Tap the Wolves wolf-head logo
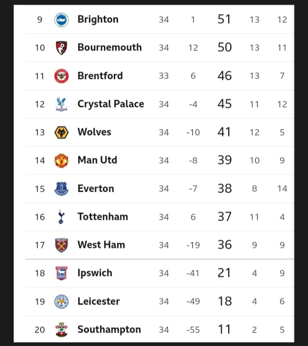 (62, 132)
